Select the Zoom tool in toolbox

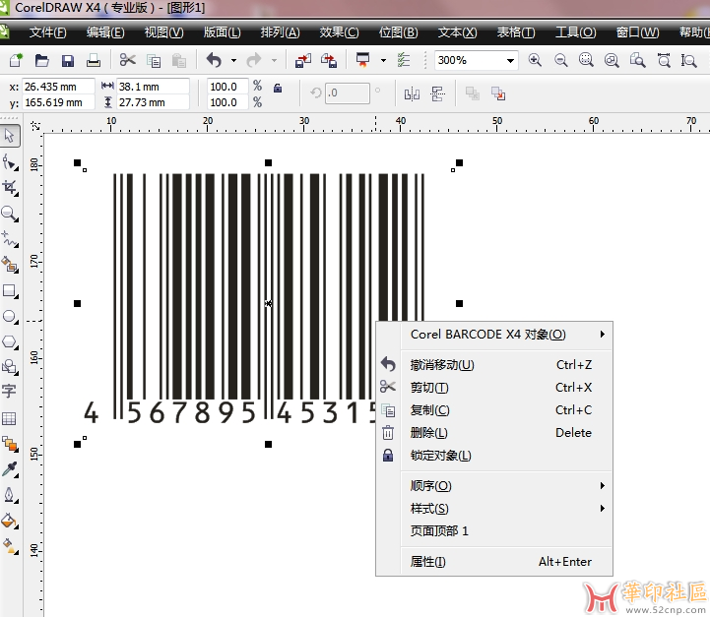10,214
